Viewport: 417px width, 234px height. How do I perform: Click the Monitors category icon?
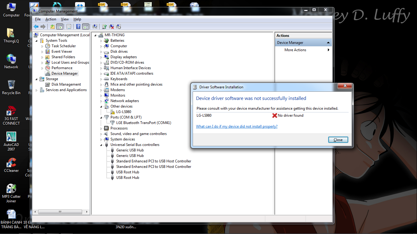pyautogui.click(x=107, y=95)
